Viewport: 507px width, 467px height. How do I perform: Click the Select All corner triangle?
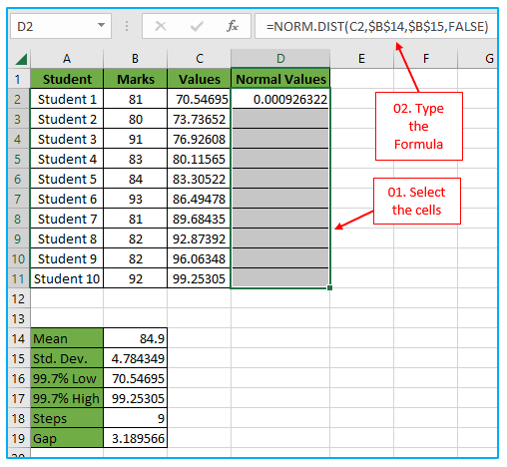21,60
